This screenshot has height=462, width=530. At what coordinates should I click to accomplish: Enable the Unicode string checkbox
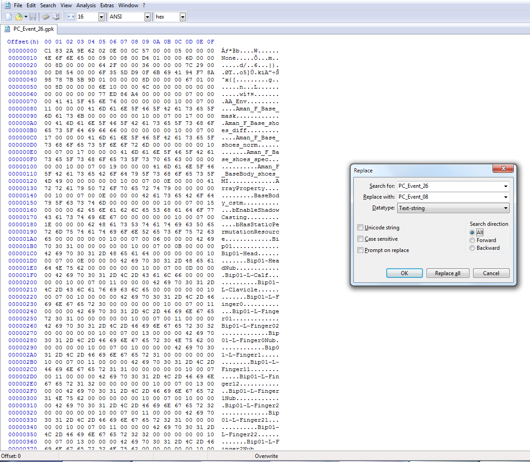[x=361, y=228]
